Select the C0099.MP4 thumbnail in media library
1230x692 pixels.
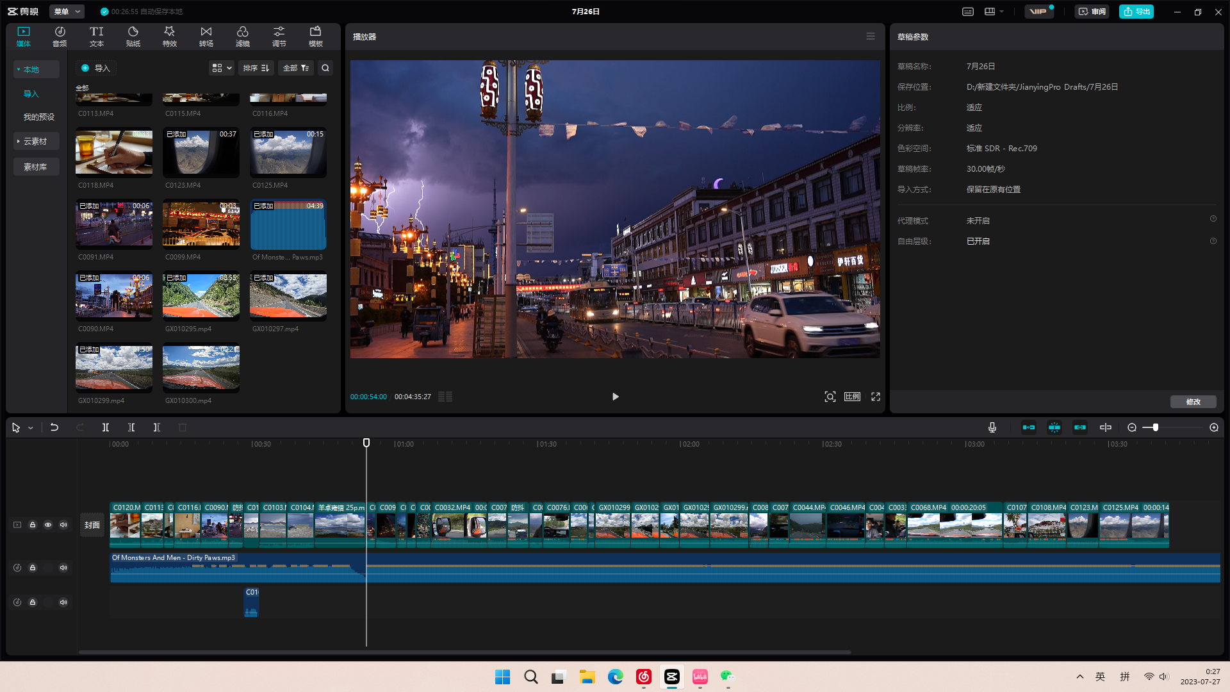[x=201, y=224]
